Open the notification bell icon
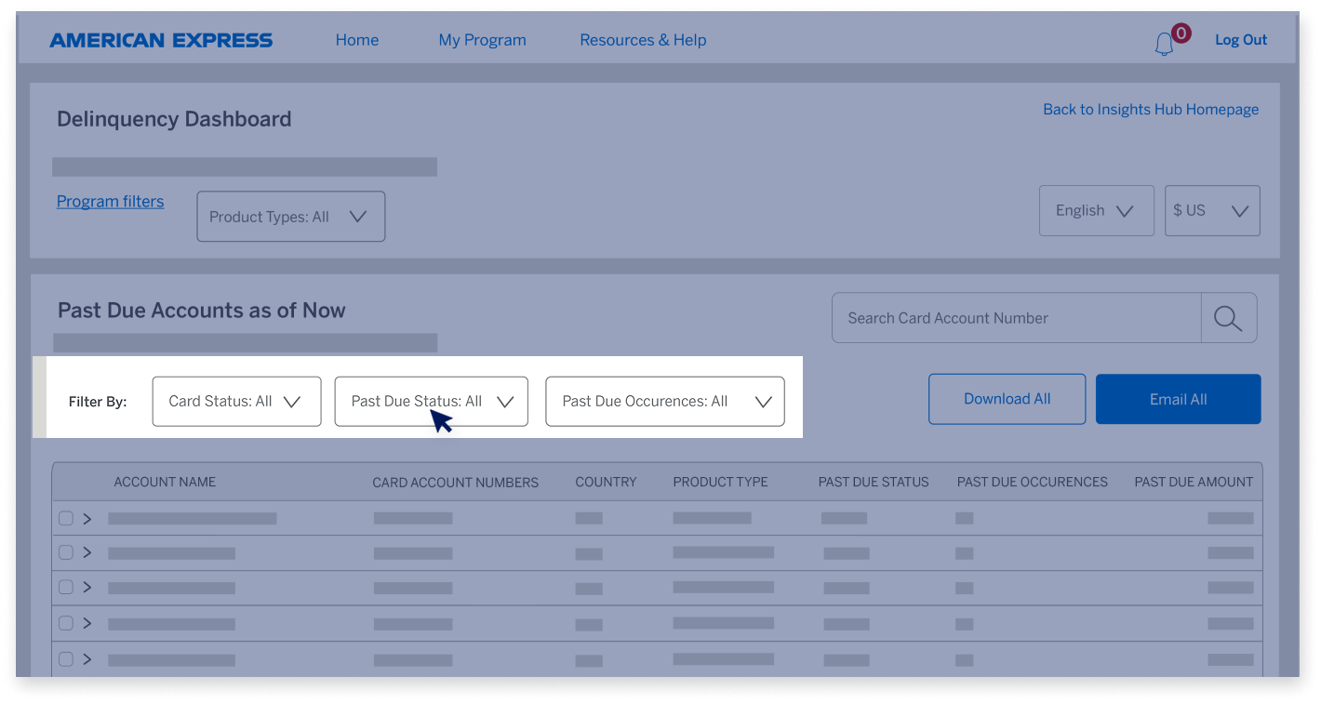The image size is (1321, 703). tap(1164, 42)
